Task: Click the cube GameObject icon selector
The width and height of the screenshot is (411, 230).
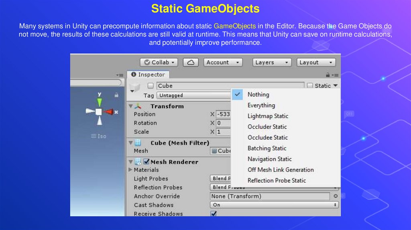Action: click(135, 87)
